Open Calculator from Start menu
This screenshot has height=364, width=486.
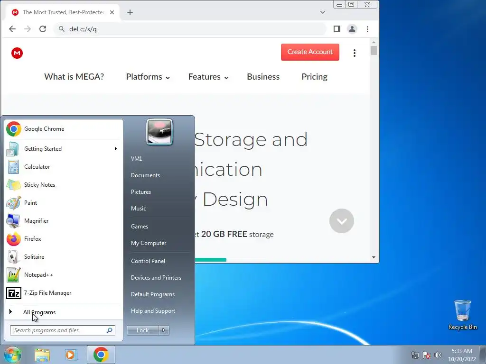pos(63,167)
